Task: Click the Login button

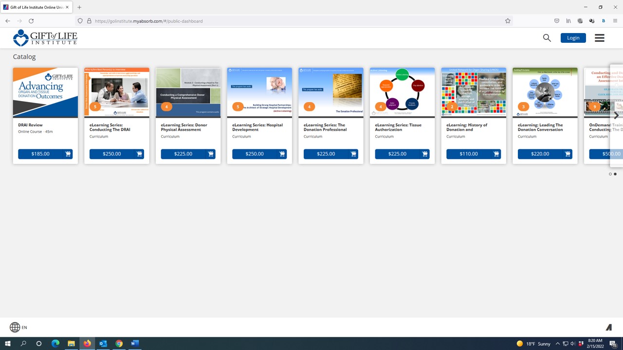Action: tap(573, 38)
